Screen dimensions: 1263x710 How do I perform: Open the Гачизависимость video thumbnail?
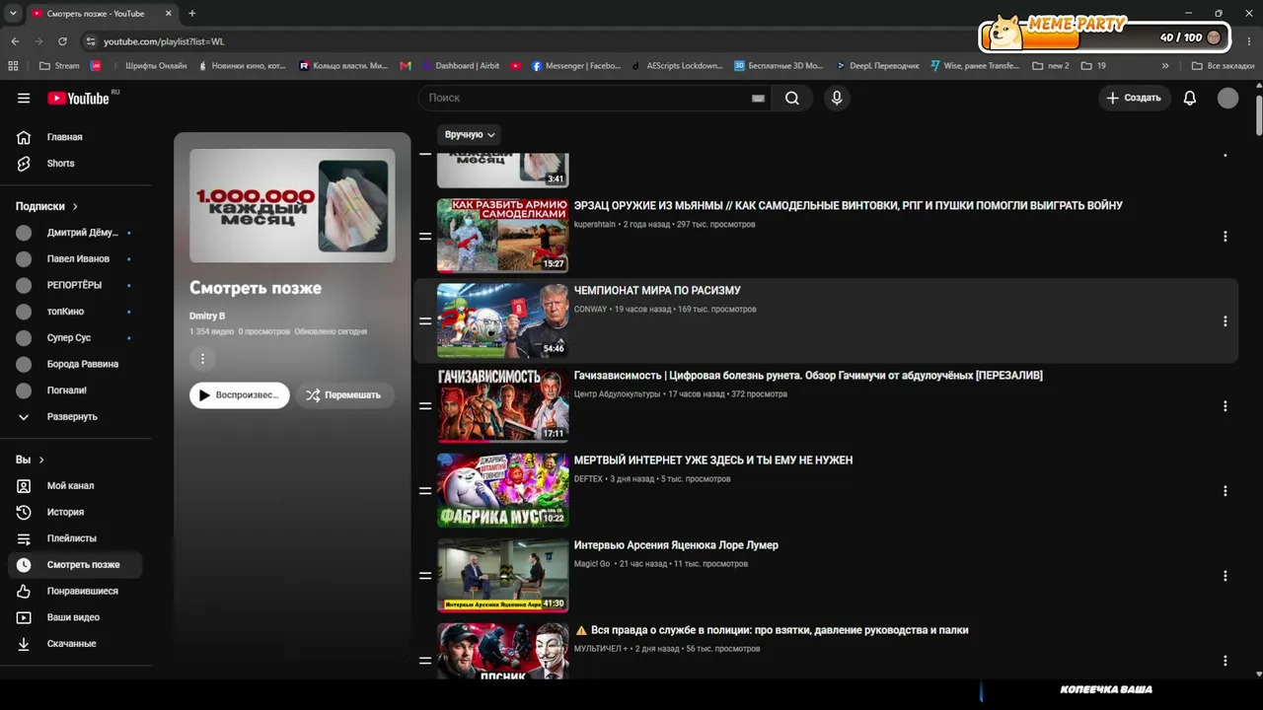pyautogui.click(x=503, y=405)
